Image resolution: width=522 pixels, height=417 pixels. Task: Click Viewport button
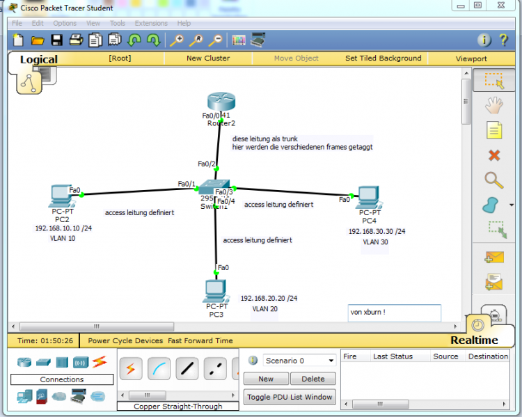point(471,58)
